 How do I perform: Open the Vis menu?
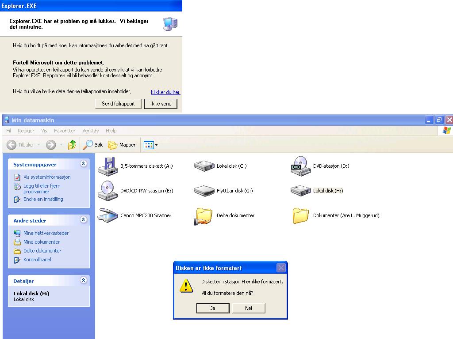44,131
